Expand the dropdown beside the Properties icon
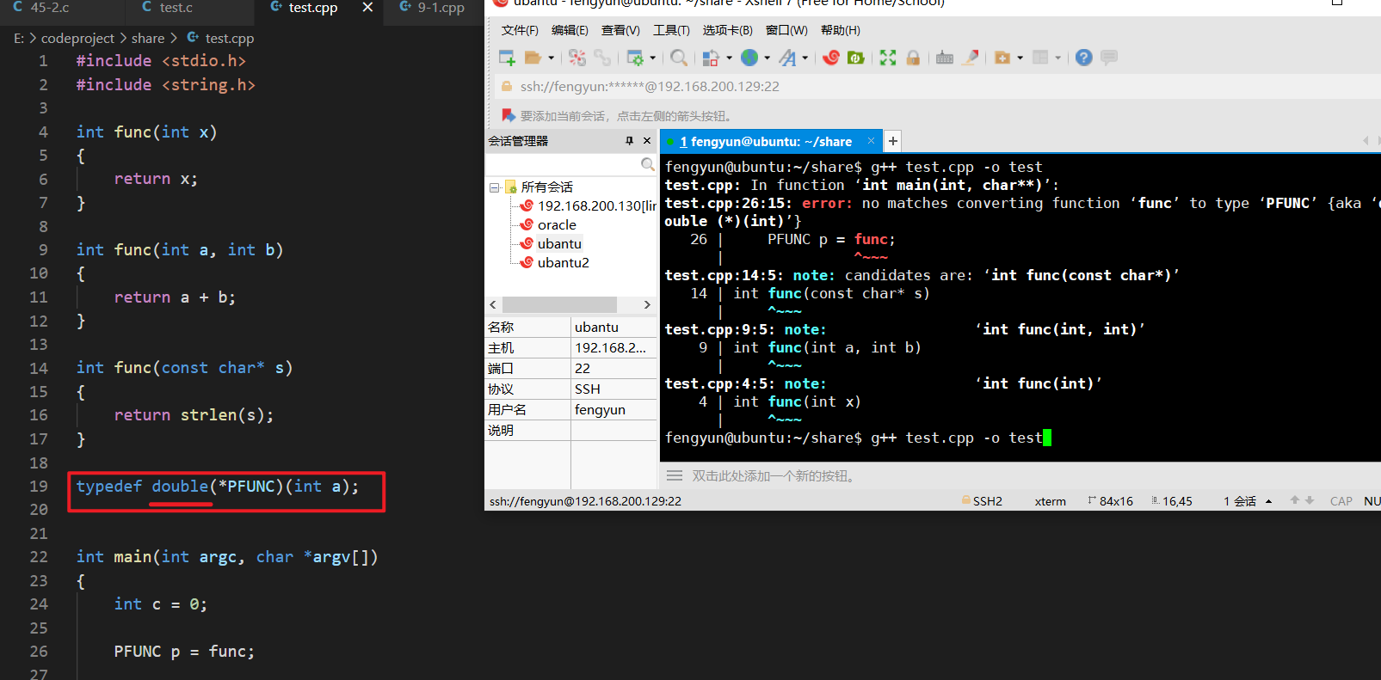Viewport: 1381px width, 680px height. pos(652,58)
